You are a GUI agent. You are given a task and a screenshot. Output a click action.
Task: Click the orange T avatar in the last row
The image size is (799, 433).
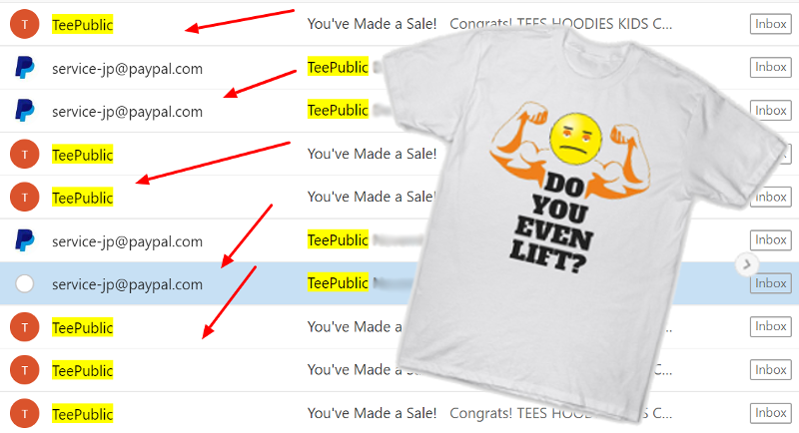pos(24,413)
